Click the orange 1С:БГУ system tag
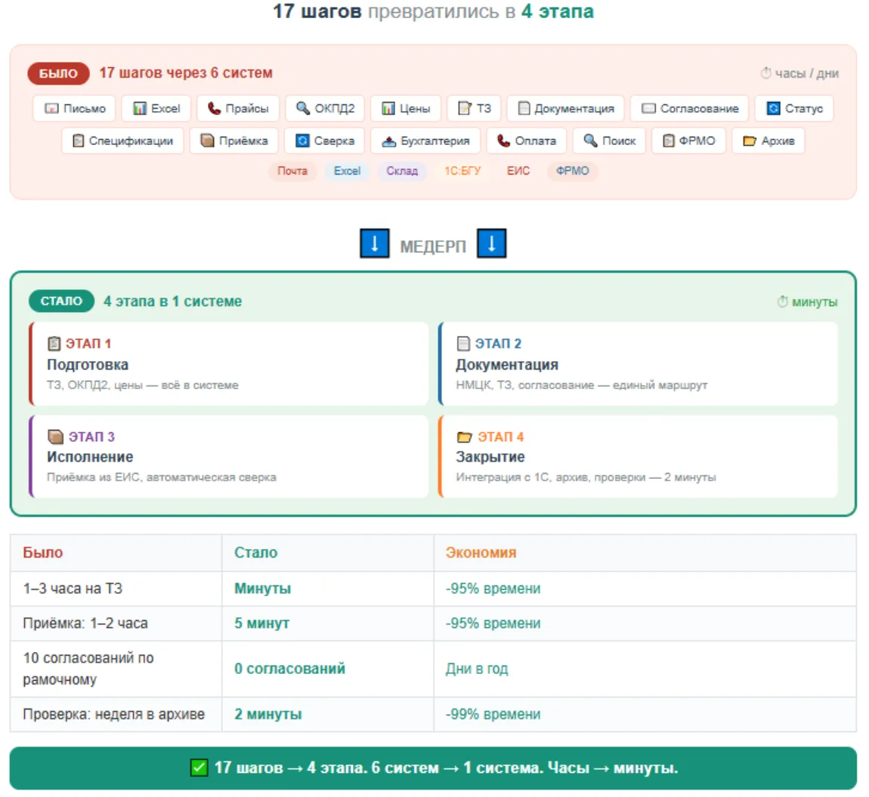 (x=462, y=171)
